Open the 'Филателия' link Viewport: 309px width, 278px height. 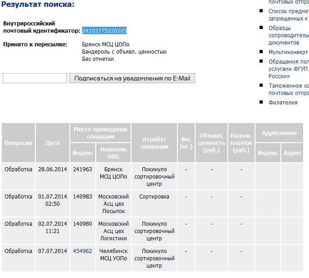283,102
